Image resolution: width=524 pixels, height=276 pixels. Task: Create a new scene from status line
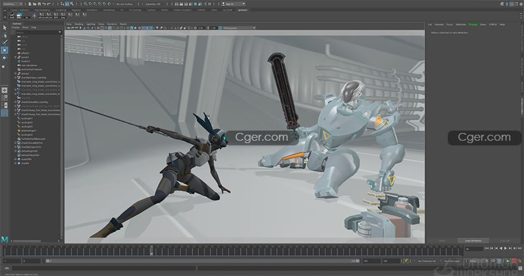tap(30, 4)
